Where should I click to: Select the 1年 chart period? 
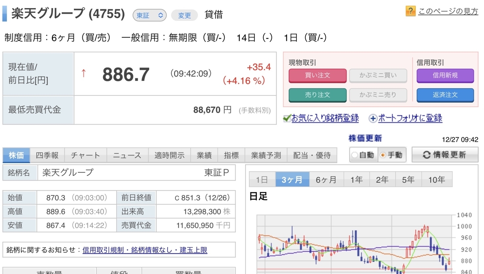tap(357, 179)
